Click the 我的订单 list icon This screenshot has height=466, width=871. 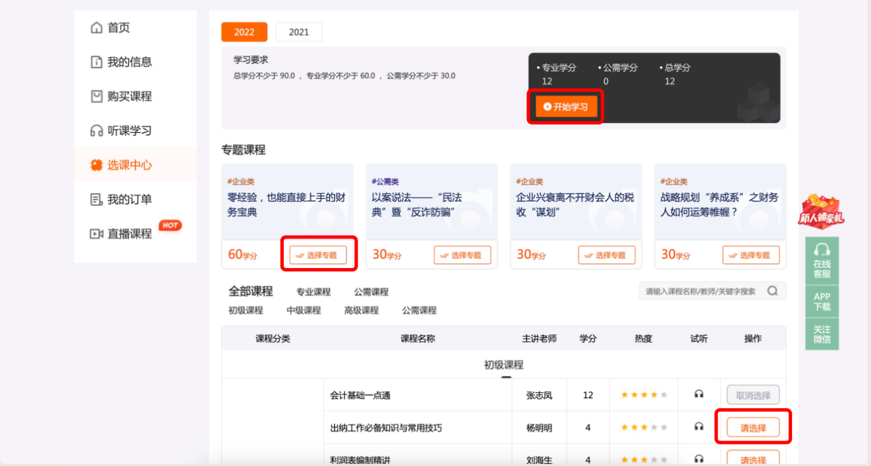click(96, 199)
